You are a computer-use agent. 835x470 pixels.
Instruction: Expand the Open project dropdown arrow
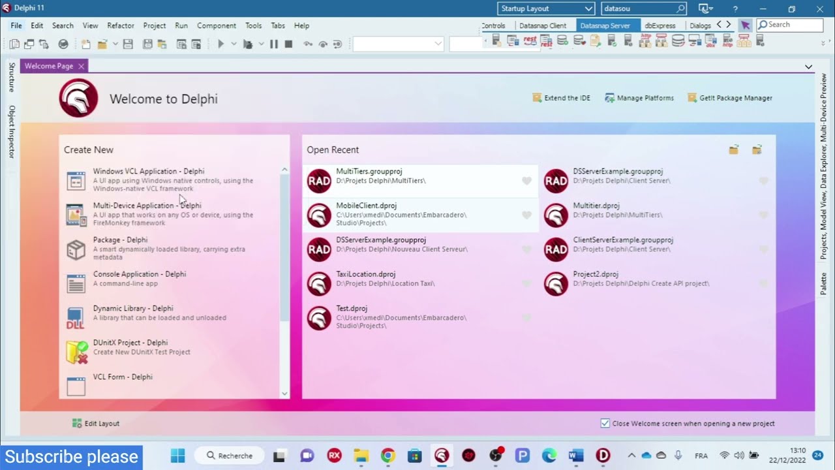coord(115,44)
